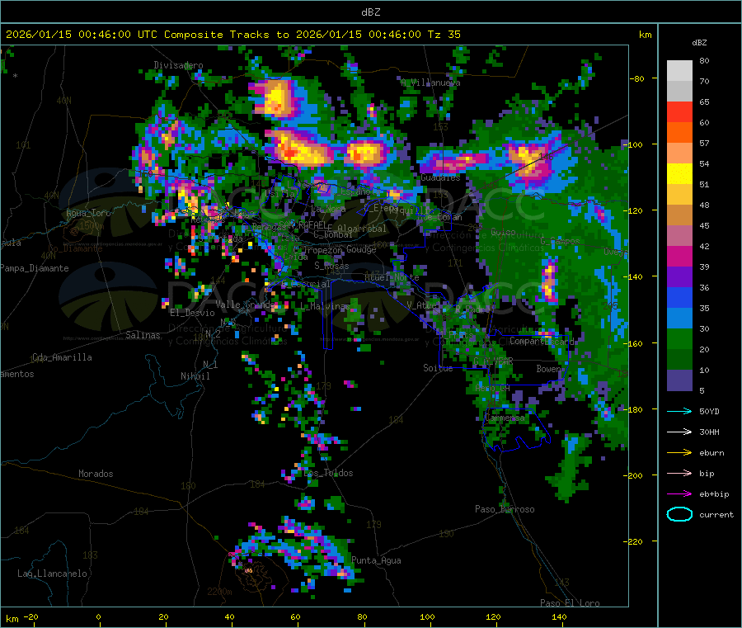
Task: Click the pink bip arrow in legend
Action: [x=679, y=473]
